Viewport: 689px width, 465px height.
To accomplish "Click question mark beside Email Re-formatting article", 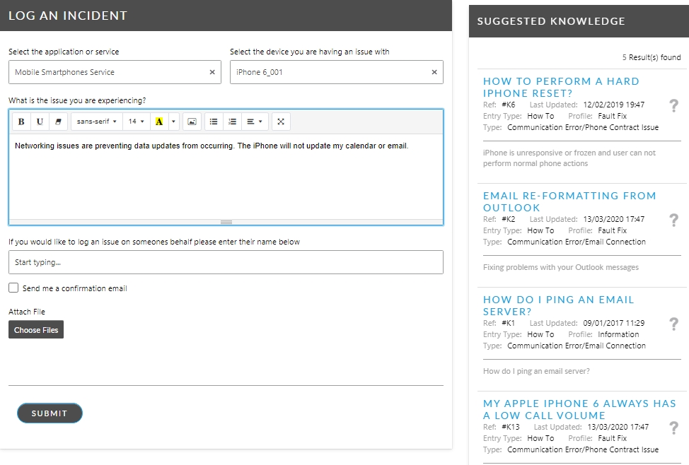I will point(673,220).
